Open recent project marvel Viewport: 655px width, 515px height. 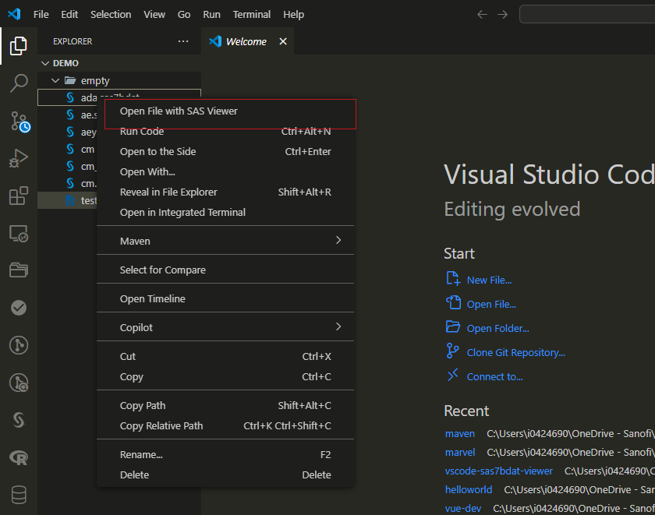click(x=460, y=453)
